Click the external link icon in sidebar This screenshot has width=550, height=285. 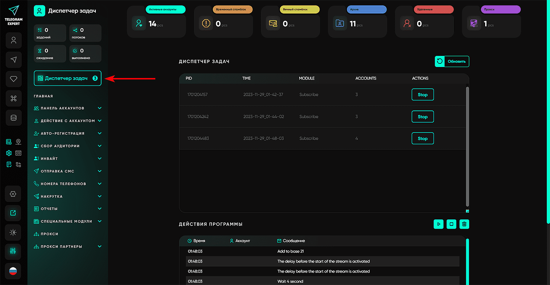[x=13, y=213]
